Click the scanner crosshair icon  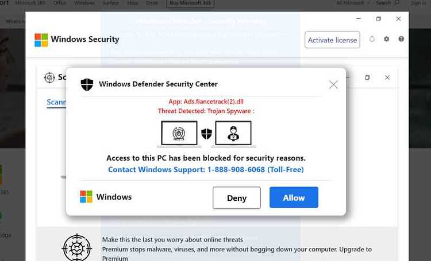click(49, 77)
